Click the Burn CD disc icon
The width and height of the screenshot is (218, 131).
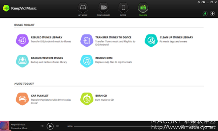[x=86, y=99]
